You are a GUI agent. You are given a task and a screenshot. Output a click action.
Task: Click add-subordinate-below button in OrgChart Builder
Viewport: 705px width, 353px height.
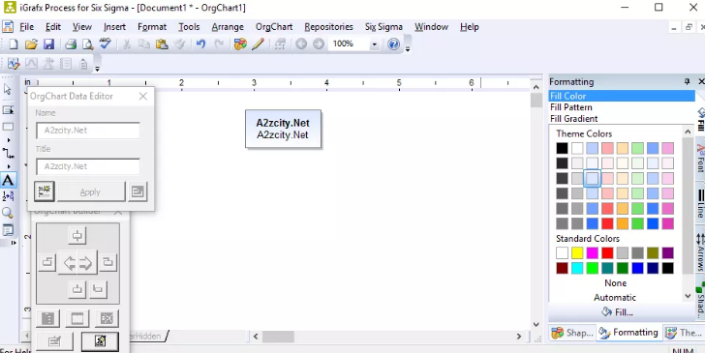[x=77, y=289]
